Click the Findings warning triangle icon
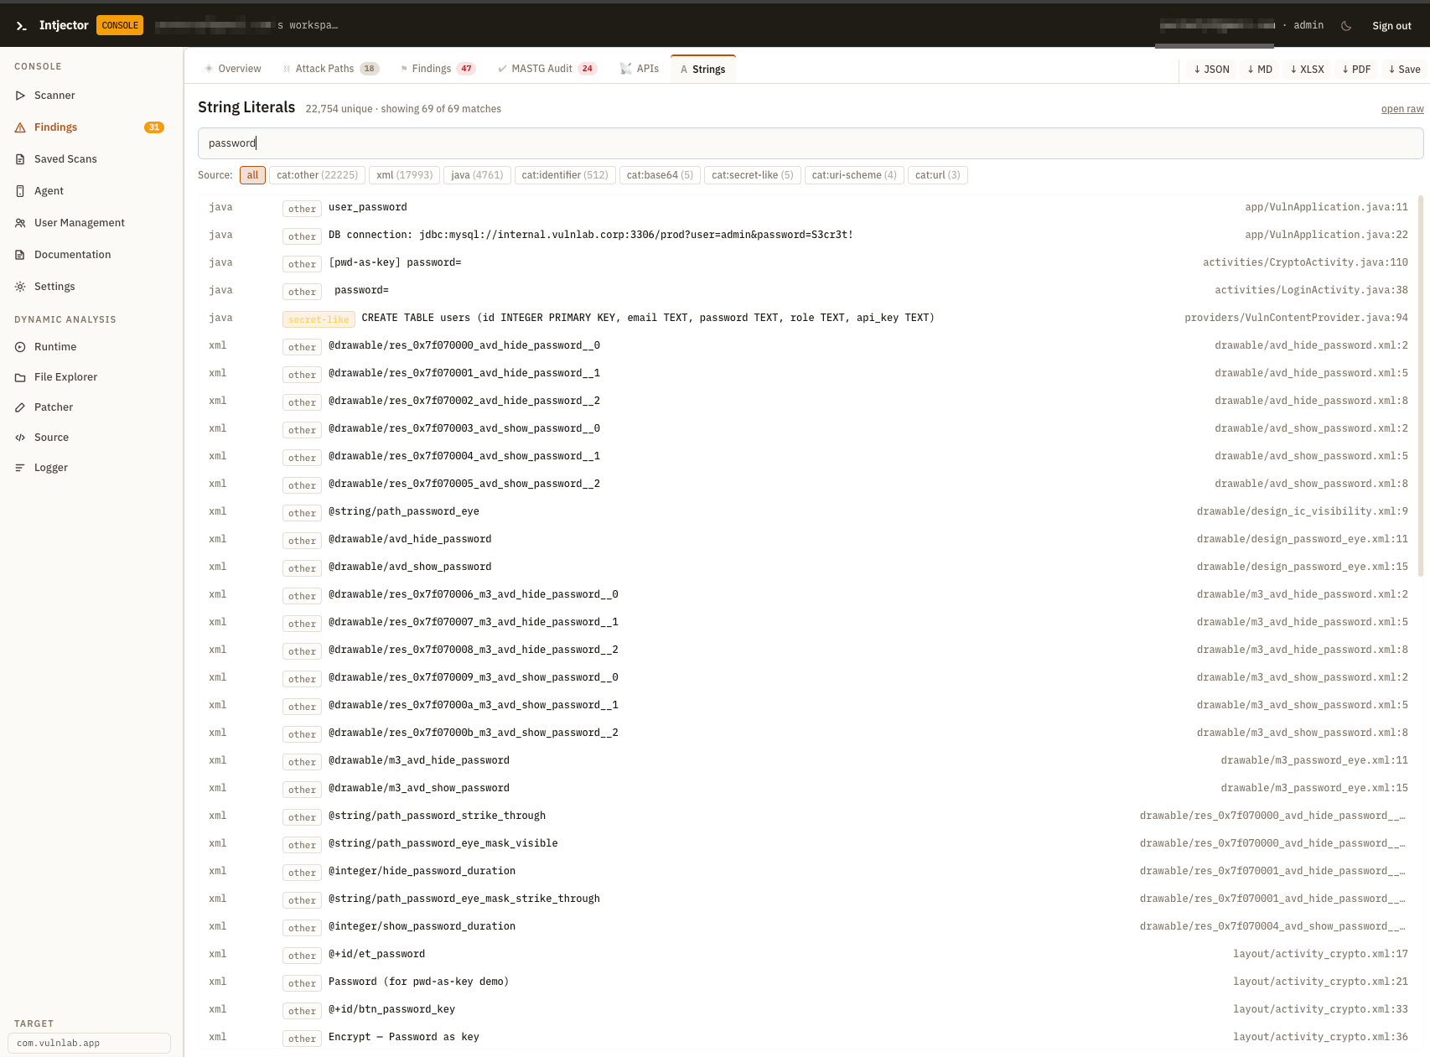Image resolution: width=1430 pixels, height=1057 pixels. coord(20,127)
